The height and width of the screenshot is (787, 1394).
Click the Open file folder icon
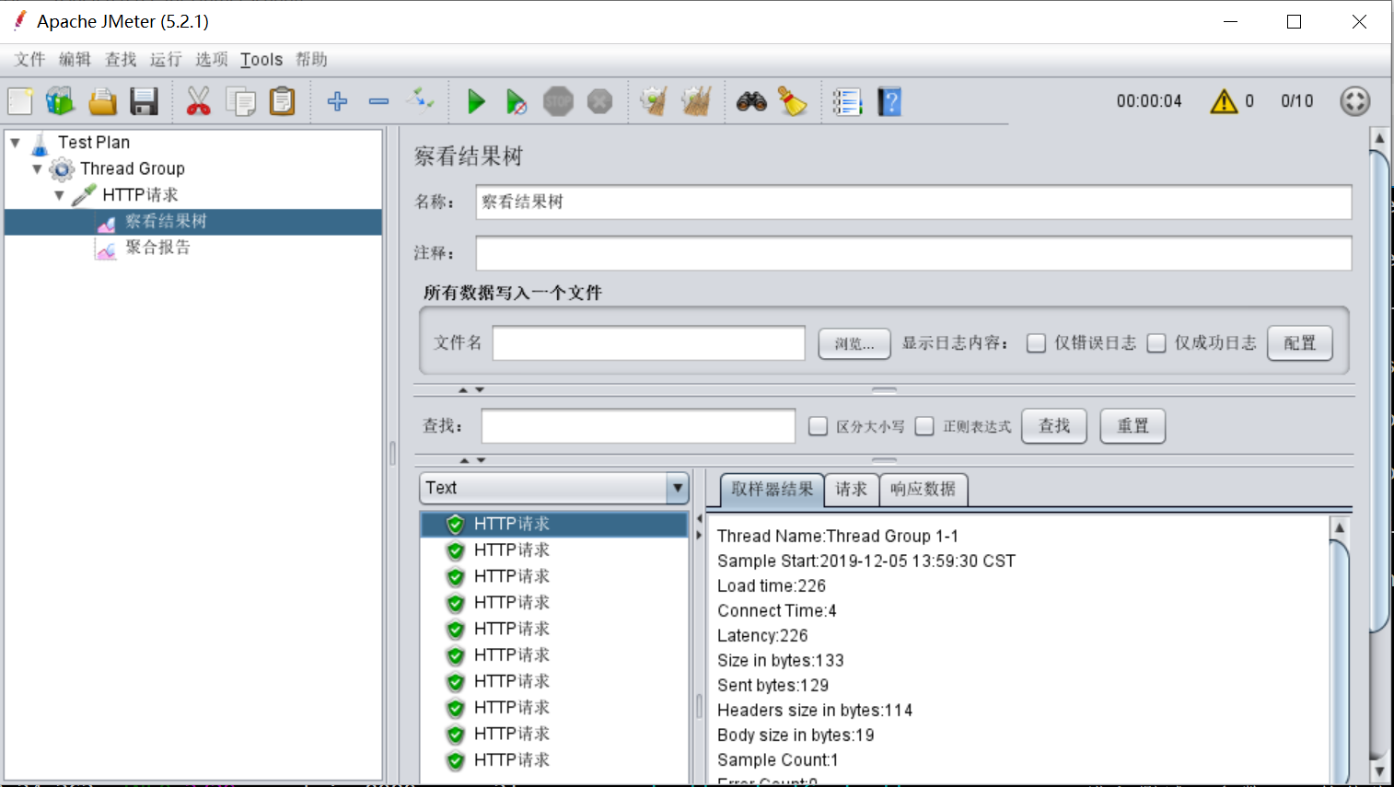coord(102,101)
